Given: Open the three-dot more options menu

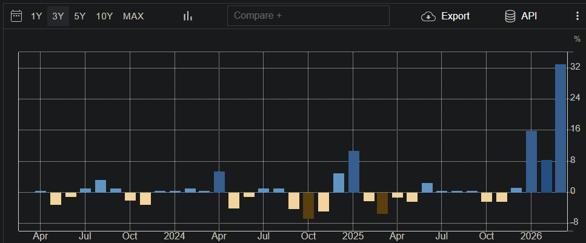Looking at the screenshot, I should point(578,16).
